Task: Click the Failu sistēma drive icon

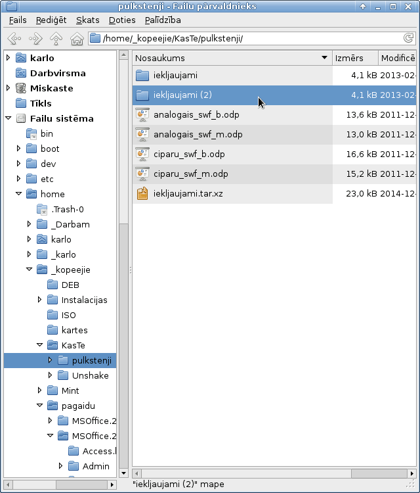Action: [x=21, y=118]
